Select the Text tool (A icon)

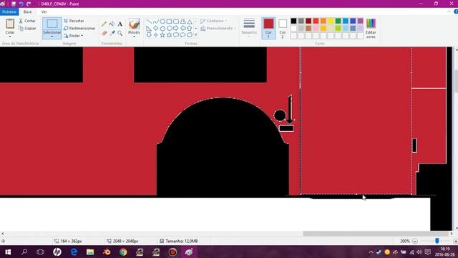(120, 24)
